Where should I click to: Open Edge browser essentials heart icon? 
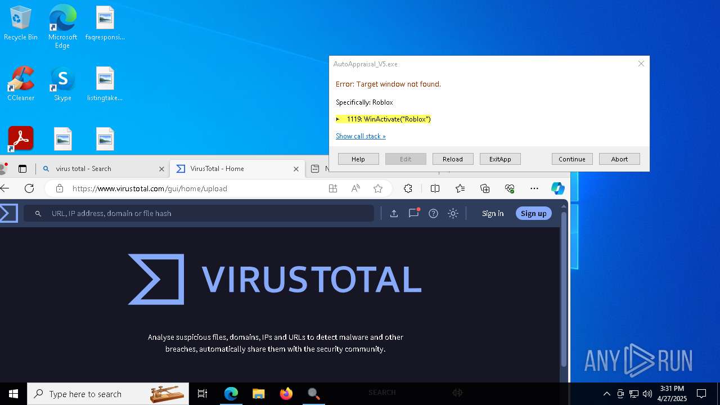pos(510,188)
